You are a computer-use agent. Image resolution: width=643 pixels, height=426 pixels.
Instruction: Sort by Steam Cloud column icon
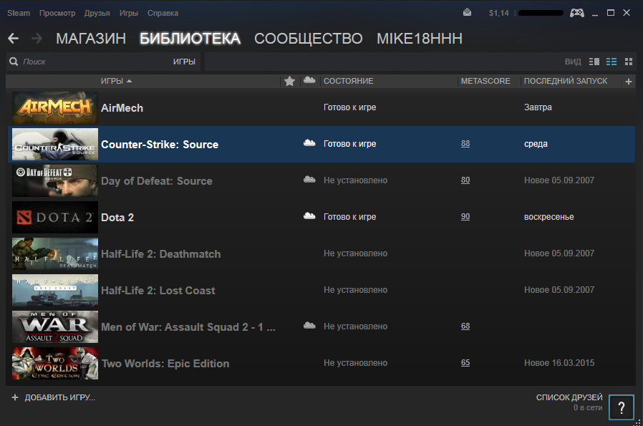tap(309, 80)
